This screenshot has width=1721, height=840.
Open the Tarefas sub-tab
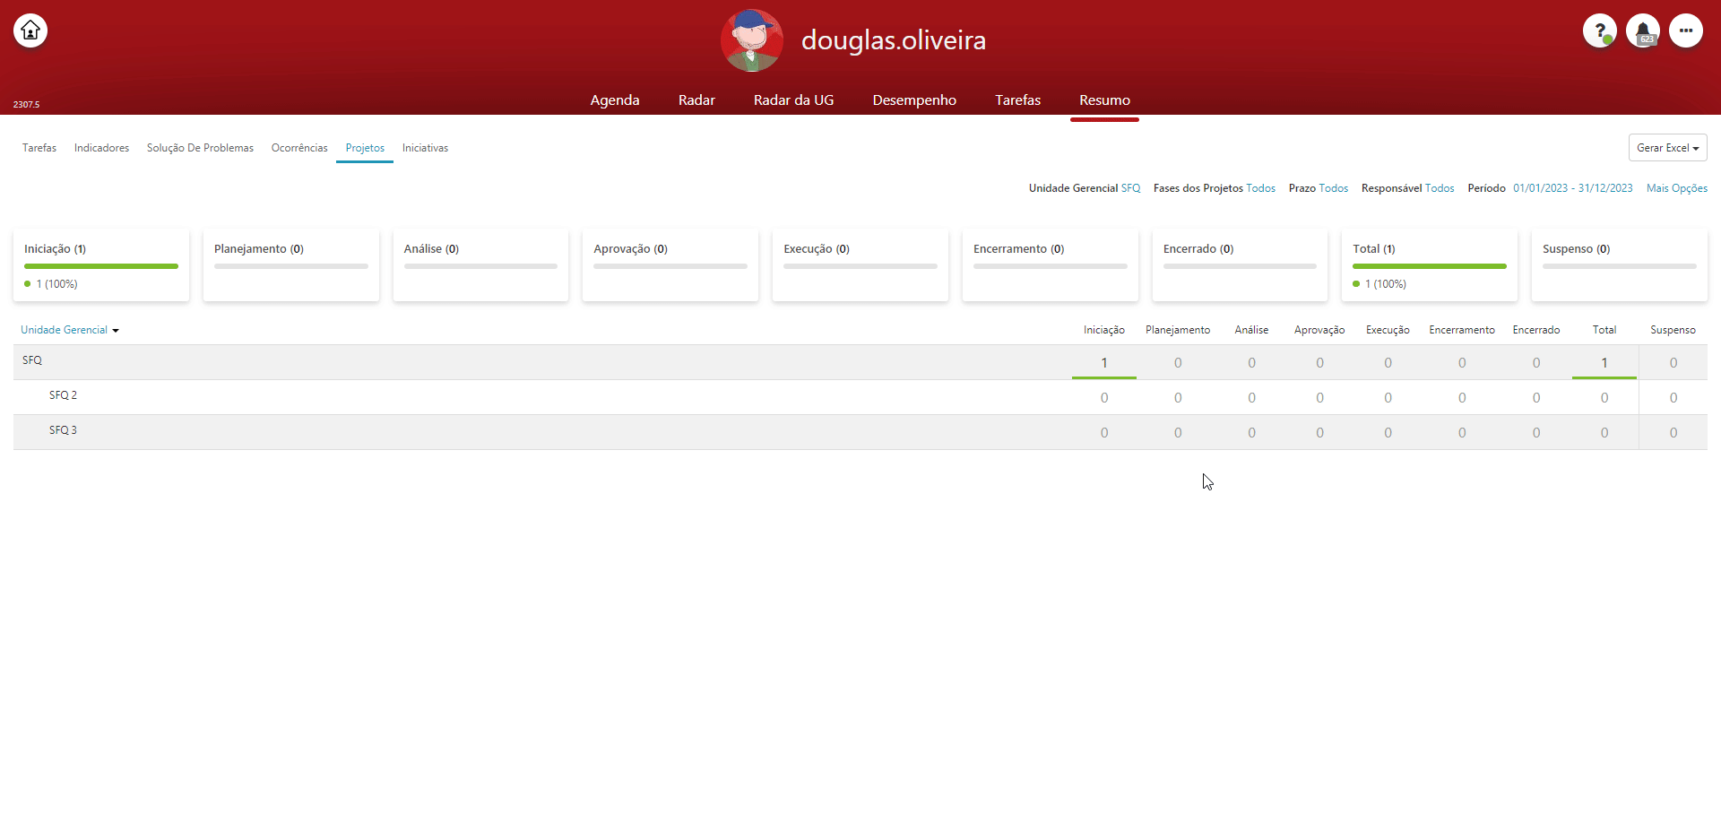(39, 148)
